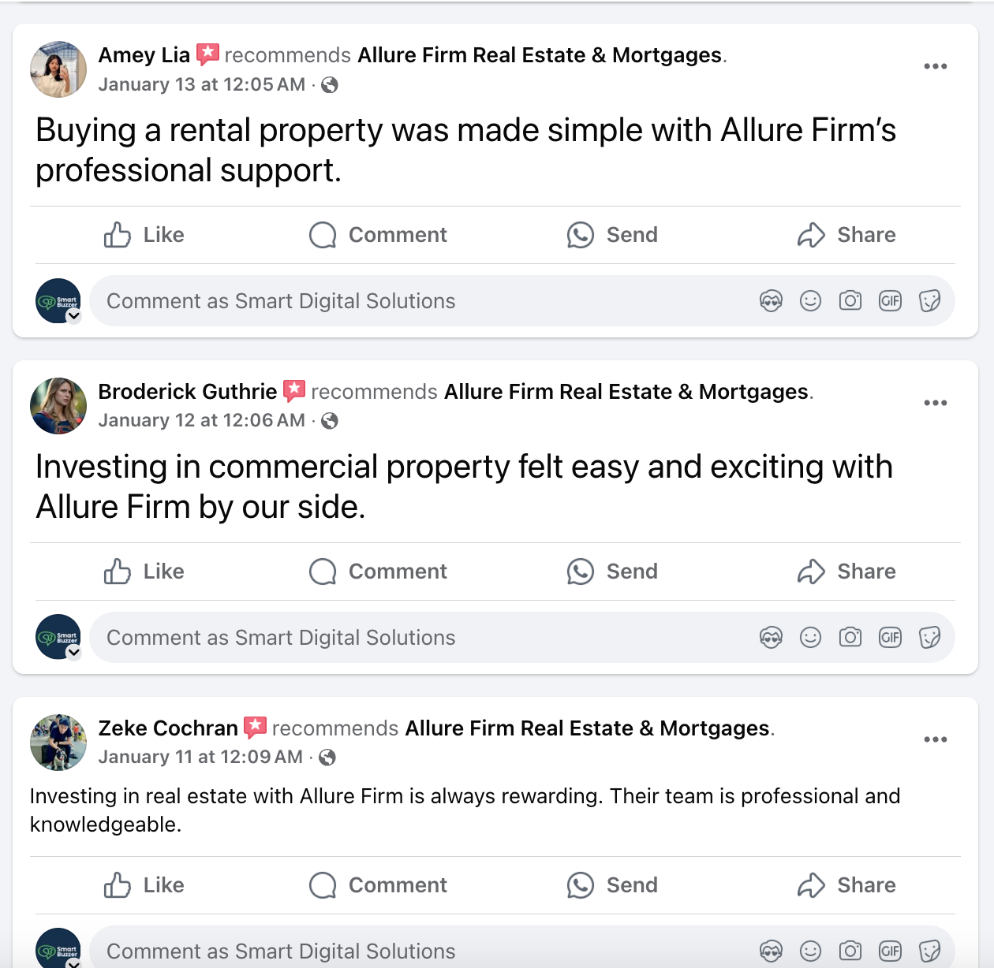
Task: Switch commenting profile under Amey Lia's post
Action: (x=73, y=316)
